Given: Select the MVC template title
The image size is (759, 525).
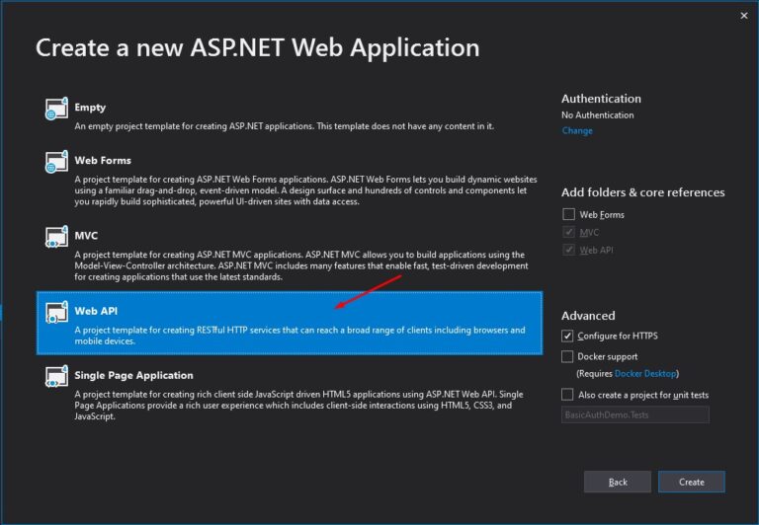Looking at the screenshot, I should [86, 236].
